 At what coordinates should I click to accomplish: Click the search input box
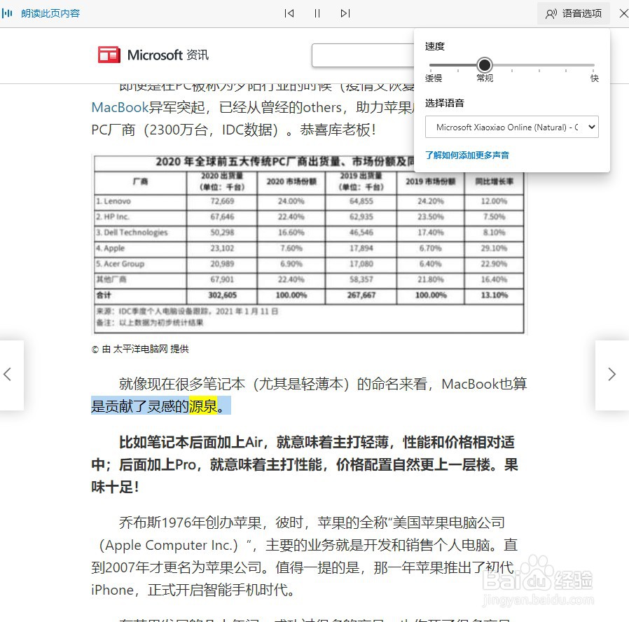tap(363, 55)
